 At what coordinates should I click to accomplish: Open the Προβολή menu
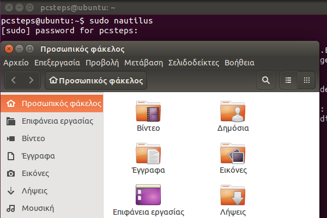(x=102, y=63)
